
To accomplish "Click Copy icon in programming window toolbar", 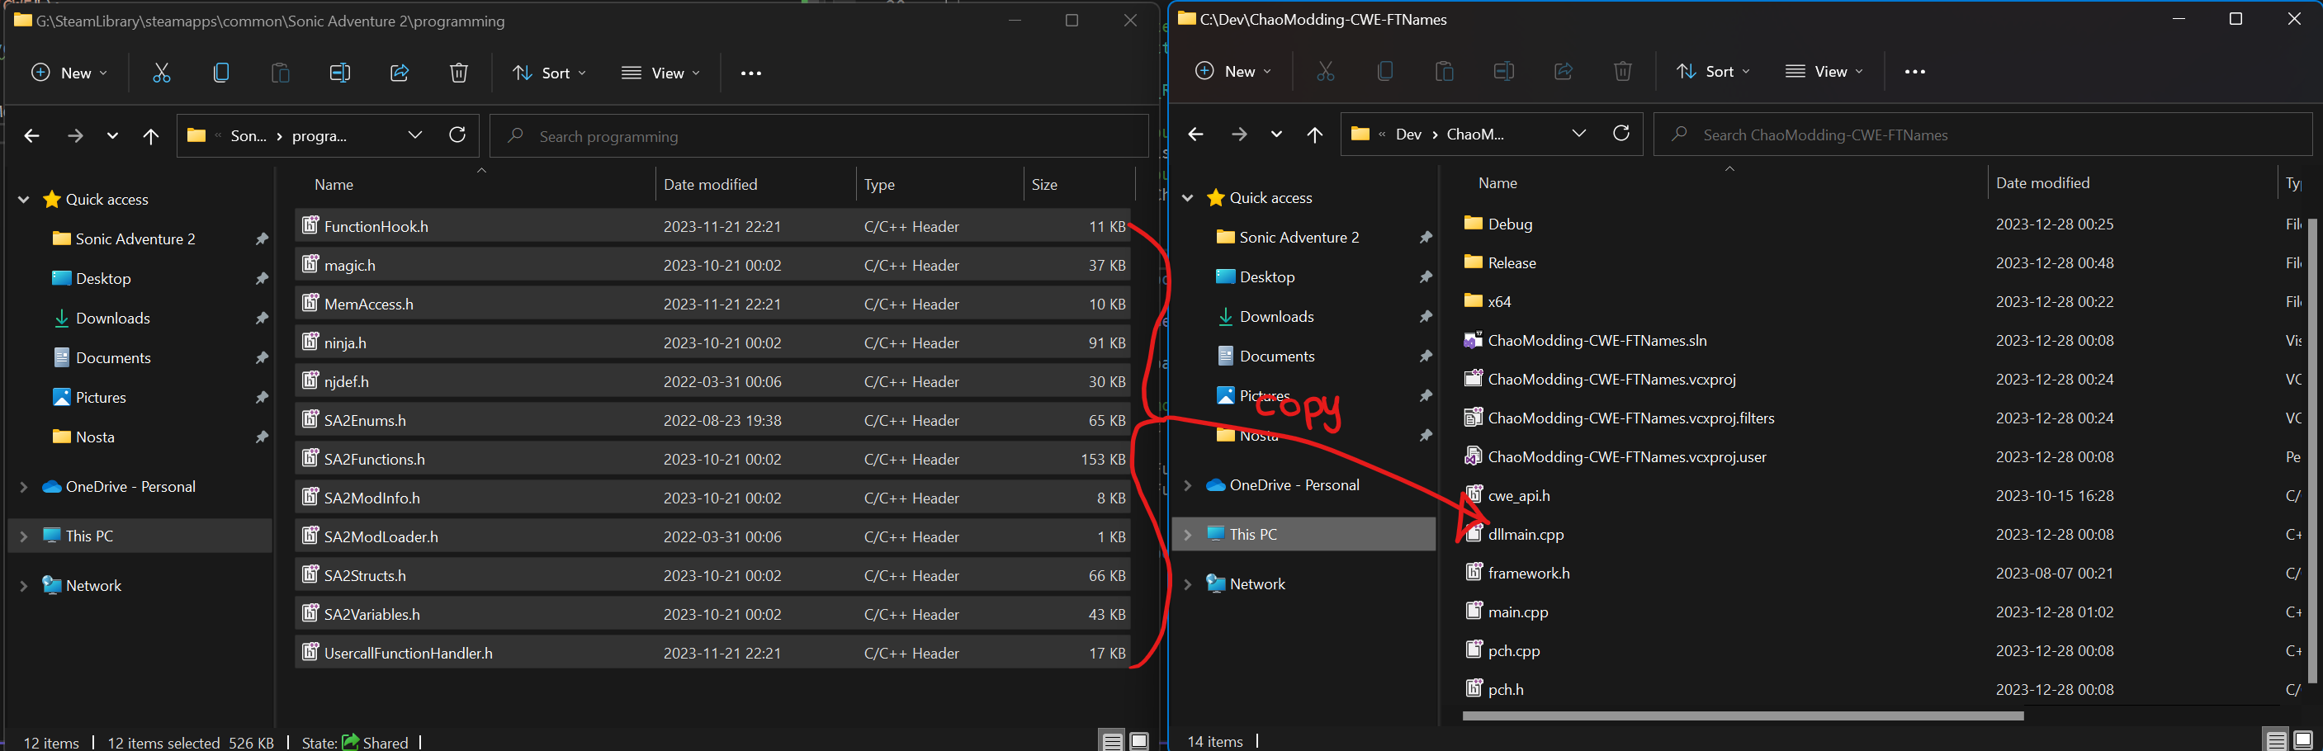I will click(221, 73).
